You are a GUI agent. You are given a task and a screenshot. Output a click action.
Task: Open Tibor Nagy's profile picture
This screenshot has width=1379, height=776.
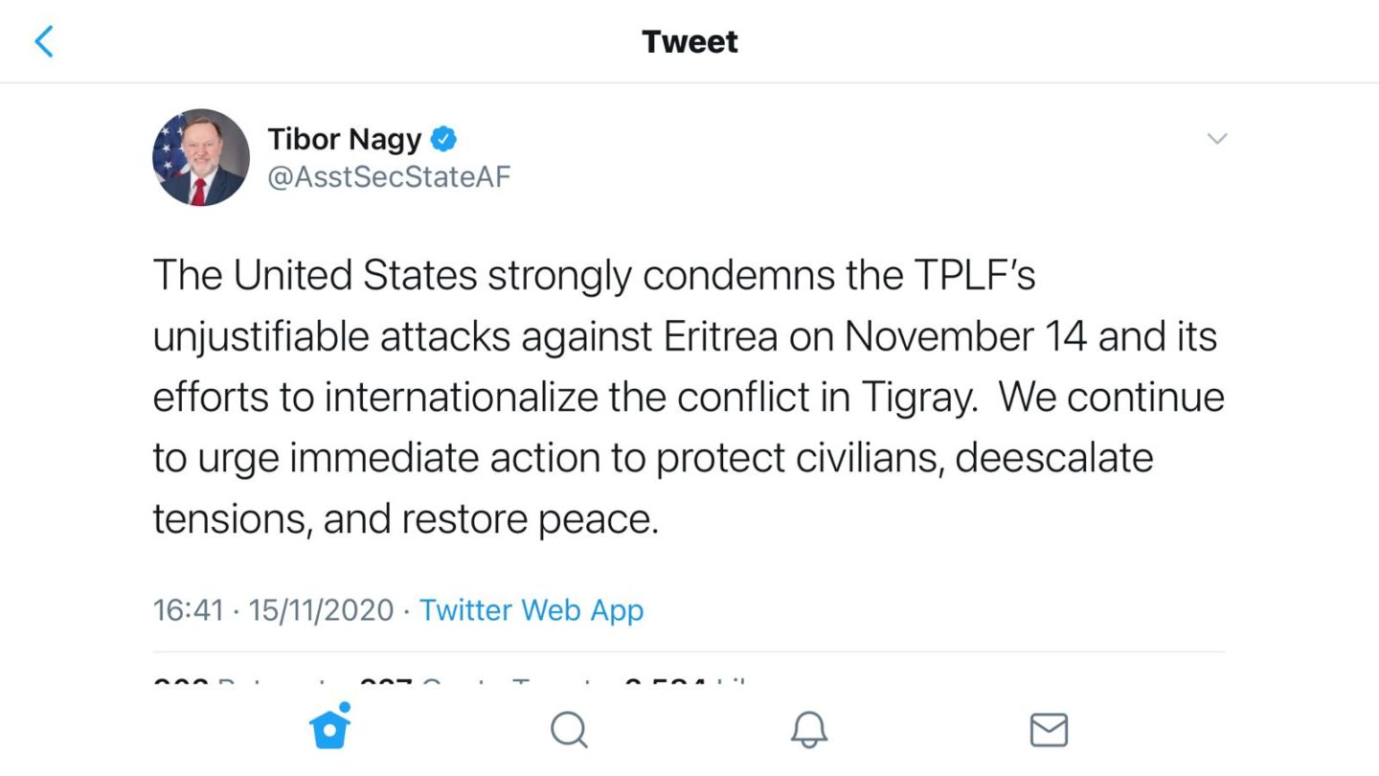point(201,157)
